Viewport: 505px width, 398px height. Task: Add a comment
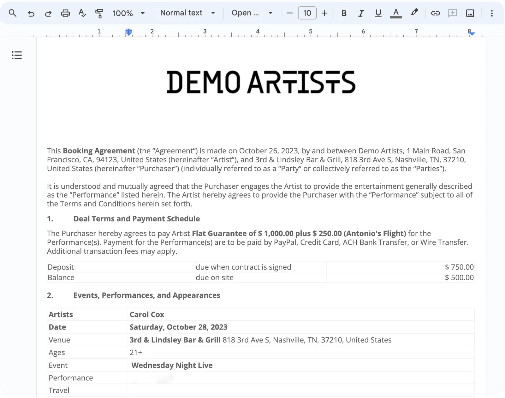[x=453, y=13]
